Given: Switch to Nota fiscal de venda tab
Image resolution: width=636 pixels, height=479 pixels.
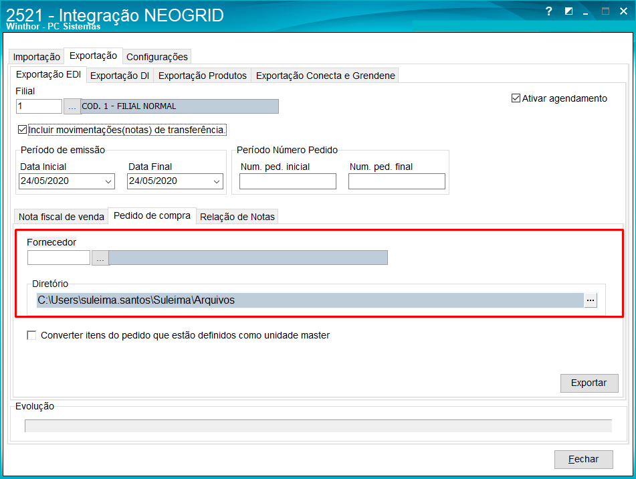Looking at the screenshot, I should (x=62, y=217).
